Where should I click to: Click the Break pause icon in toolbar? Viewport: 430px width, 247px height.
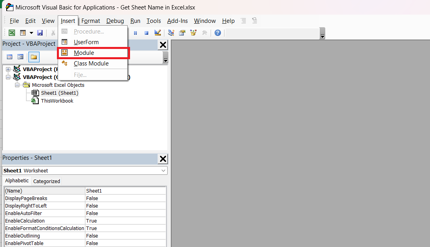click(x=135, y=33)
